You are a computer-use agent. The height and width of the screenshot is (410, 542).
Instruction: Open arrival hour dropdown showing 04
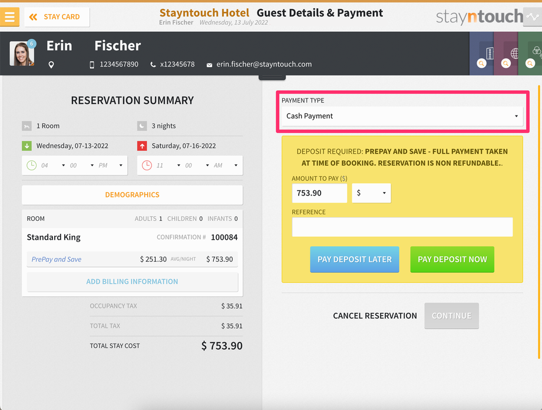click(53, 166)
